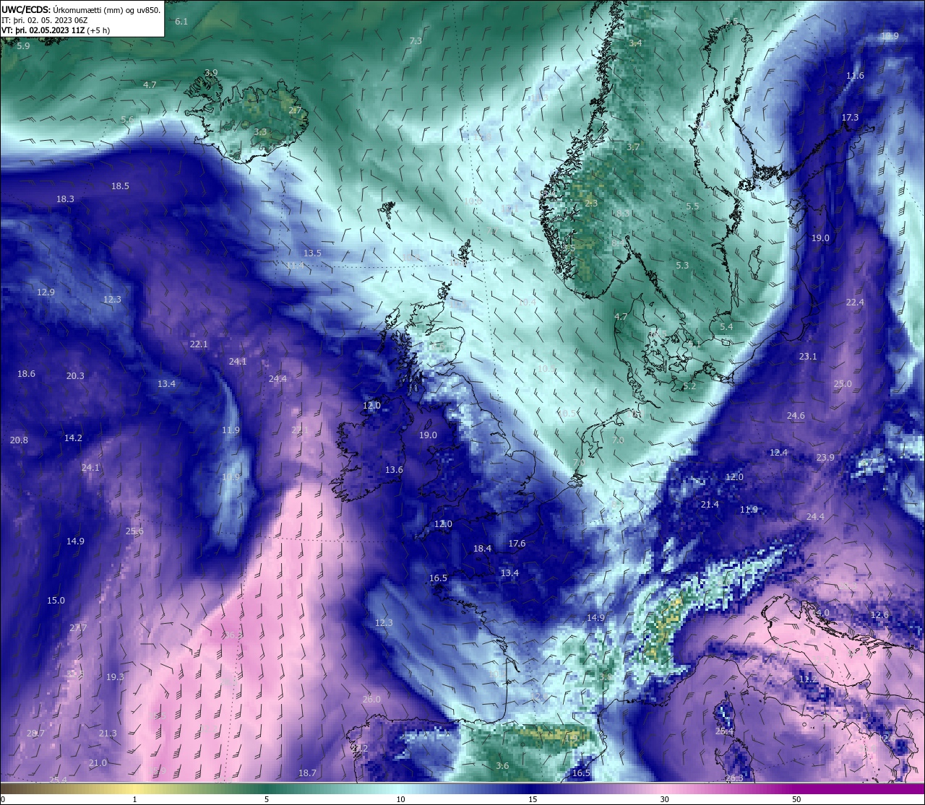This screenshot has width=925, height=805.
Task: Click the 3.7 value over central Norway
Action: 633,147
